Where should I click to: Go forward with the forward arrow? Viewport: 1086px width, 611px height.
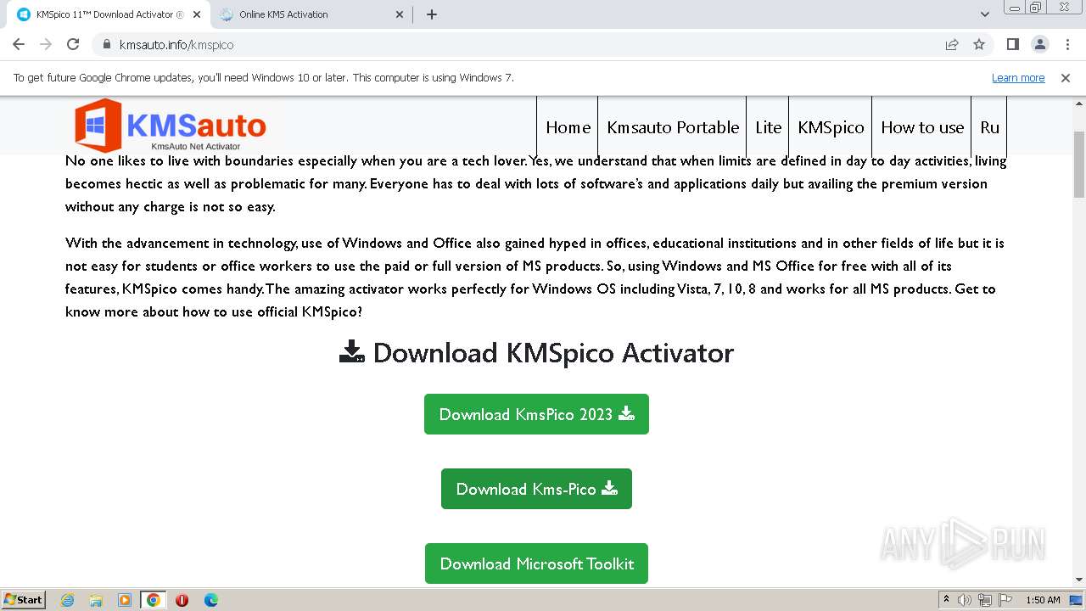coord(46,44)
